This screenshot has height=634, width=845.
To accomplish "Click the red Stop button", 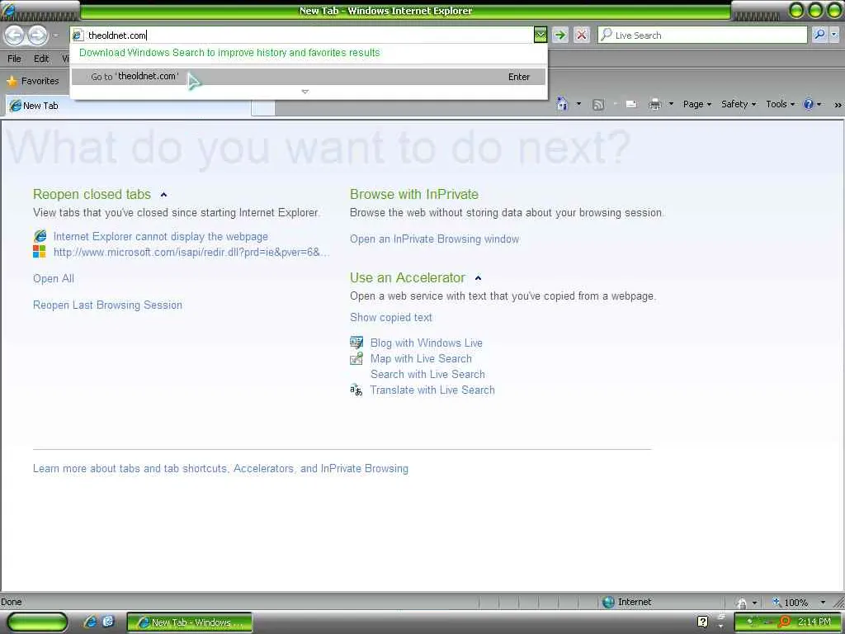I will (x=582, y=35).
